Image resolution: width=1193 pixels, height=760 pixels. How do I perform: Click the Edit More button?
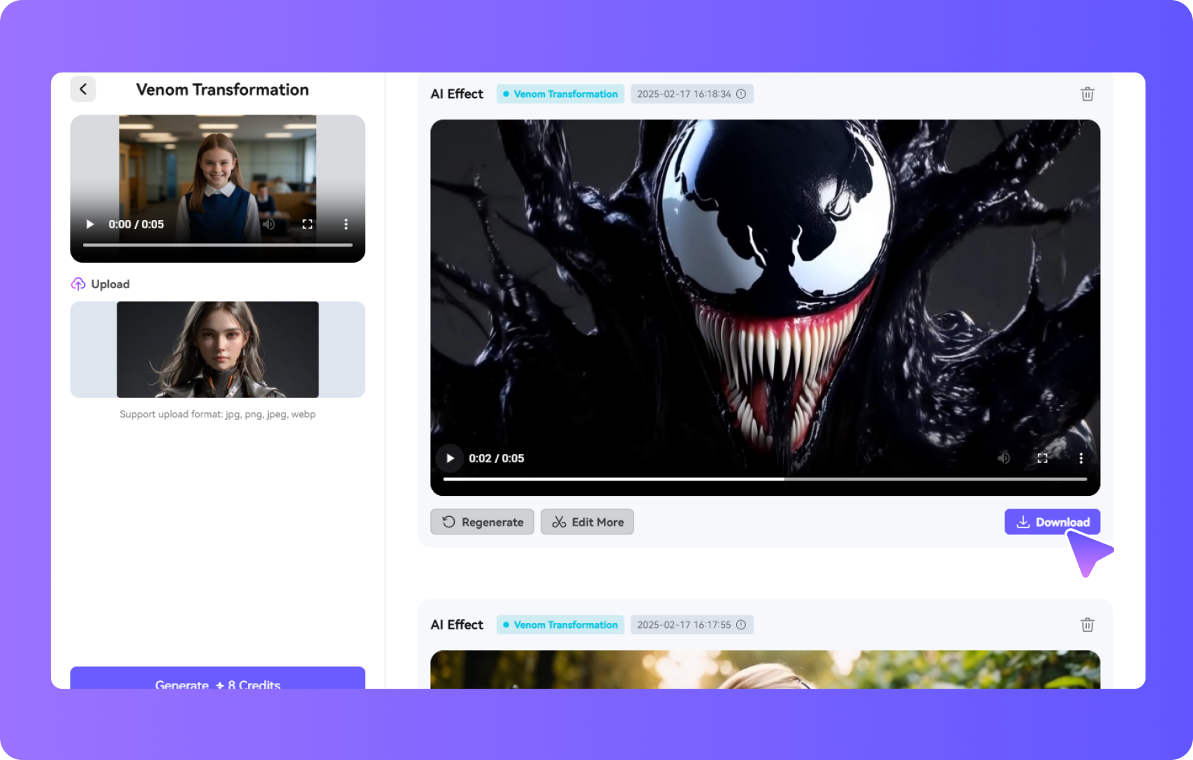click(x=587, y=522)
